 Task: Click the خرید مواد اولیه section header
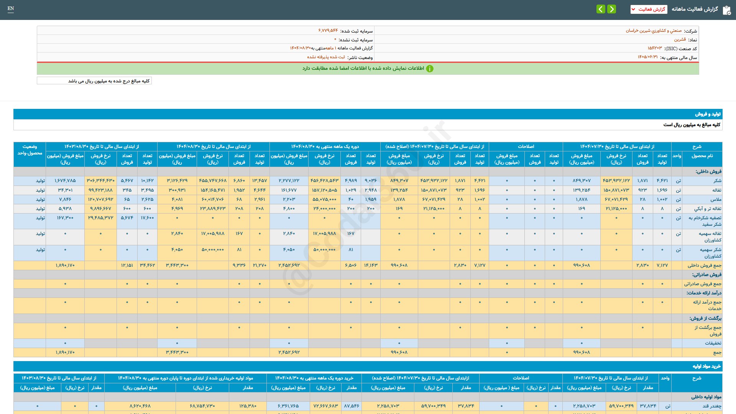coord(706,366)
